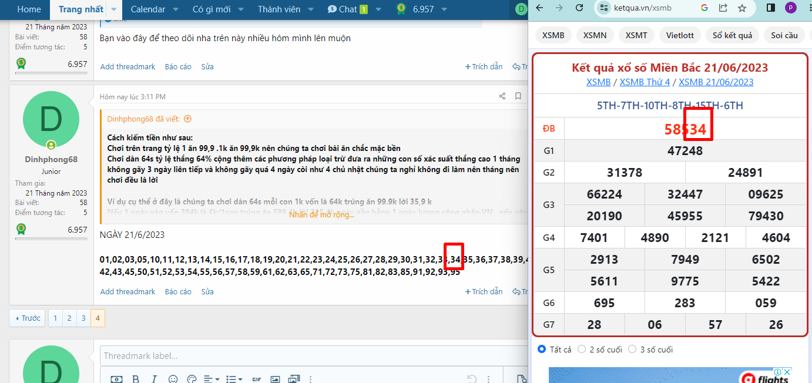Open the 'Trang nhất' tab
The width and height of the screenshot is (812, 383).
coord(81,9)
